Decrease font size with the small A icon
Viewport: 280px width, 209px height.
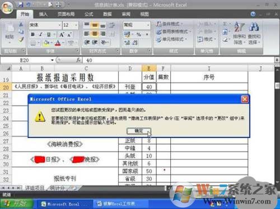click(x=69, y=35)
